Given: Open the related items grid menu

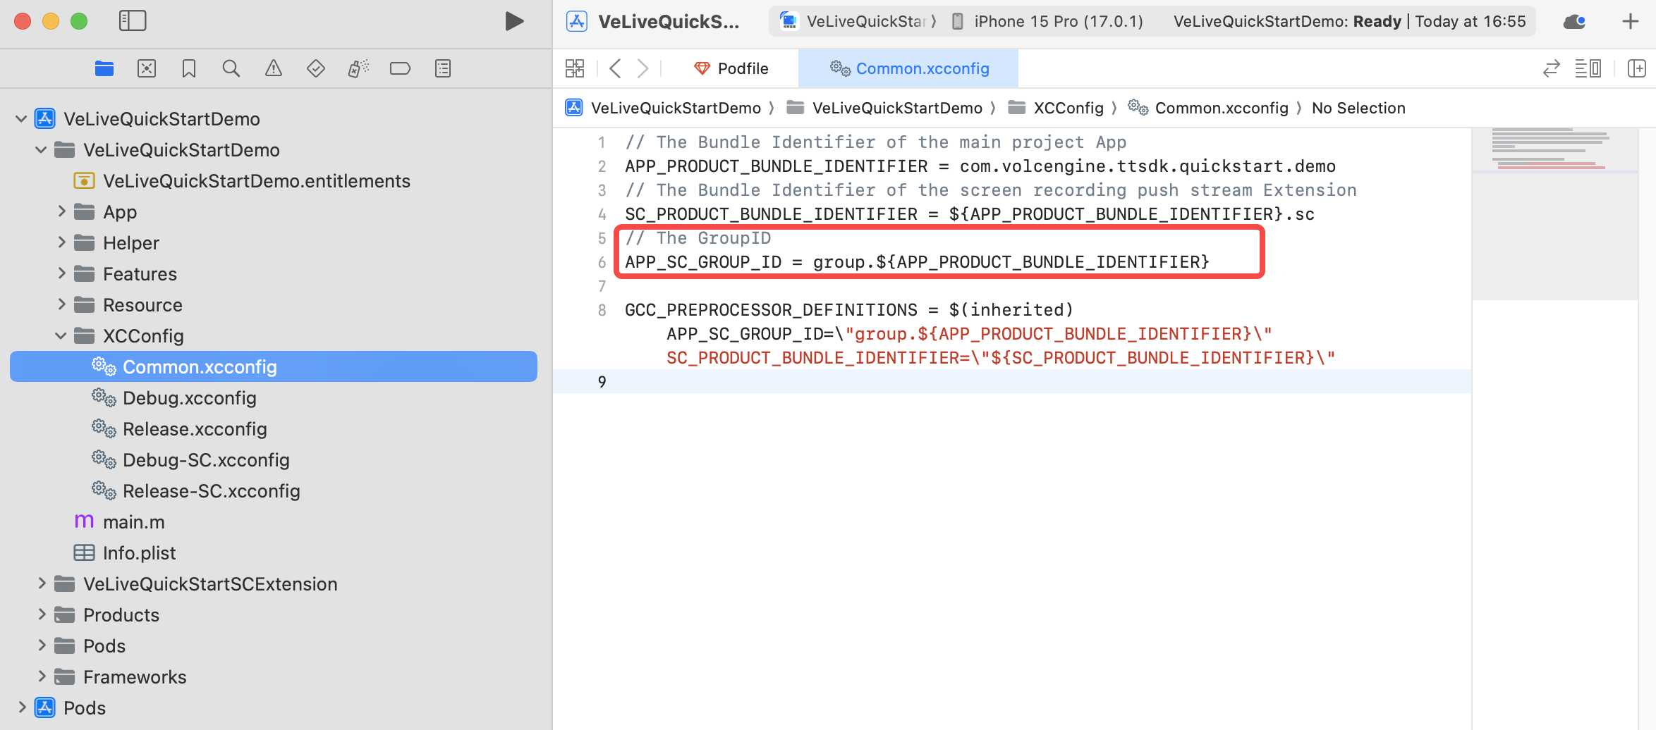Looking at the screenshot, I should (575, 68).
